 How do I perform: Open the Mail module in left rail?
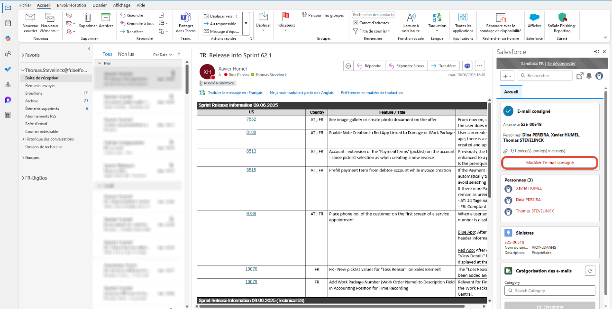pos(8,8)
